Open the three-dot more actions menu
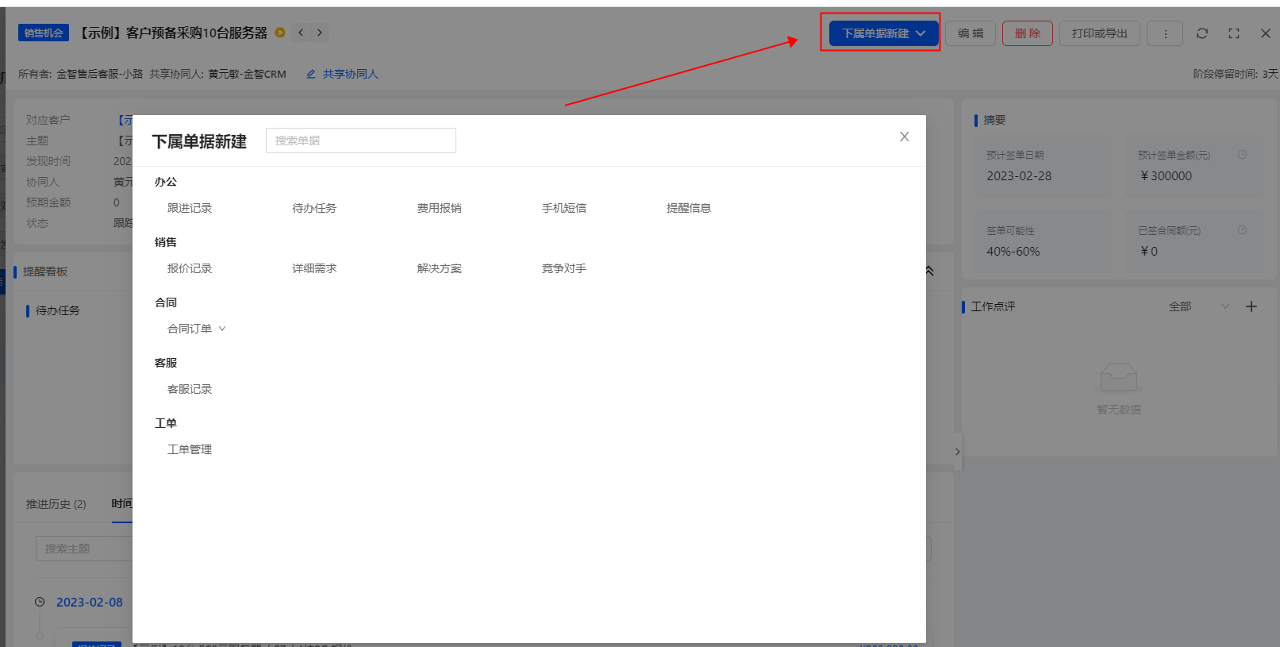 pos(1165,33)
